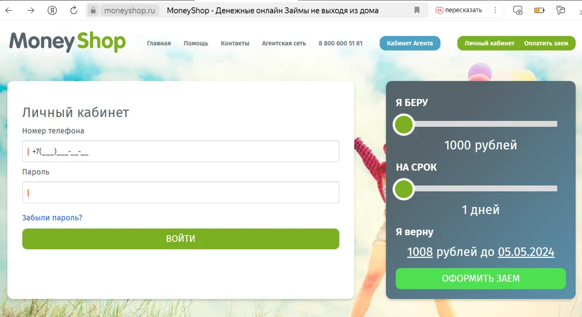Go forward with the browser forward arrow

tap(31, 10)
